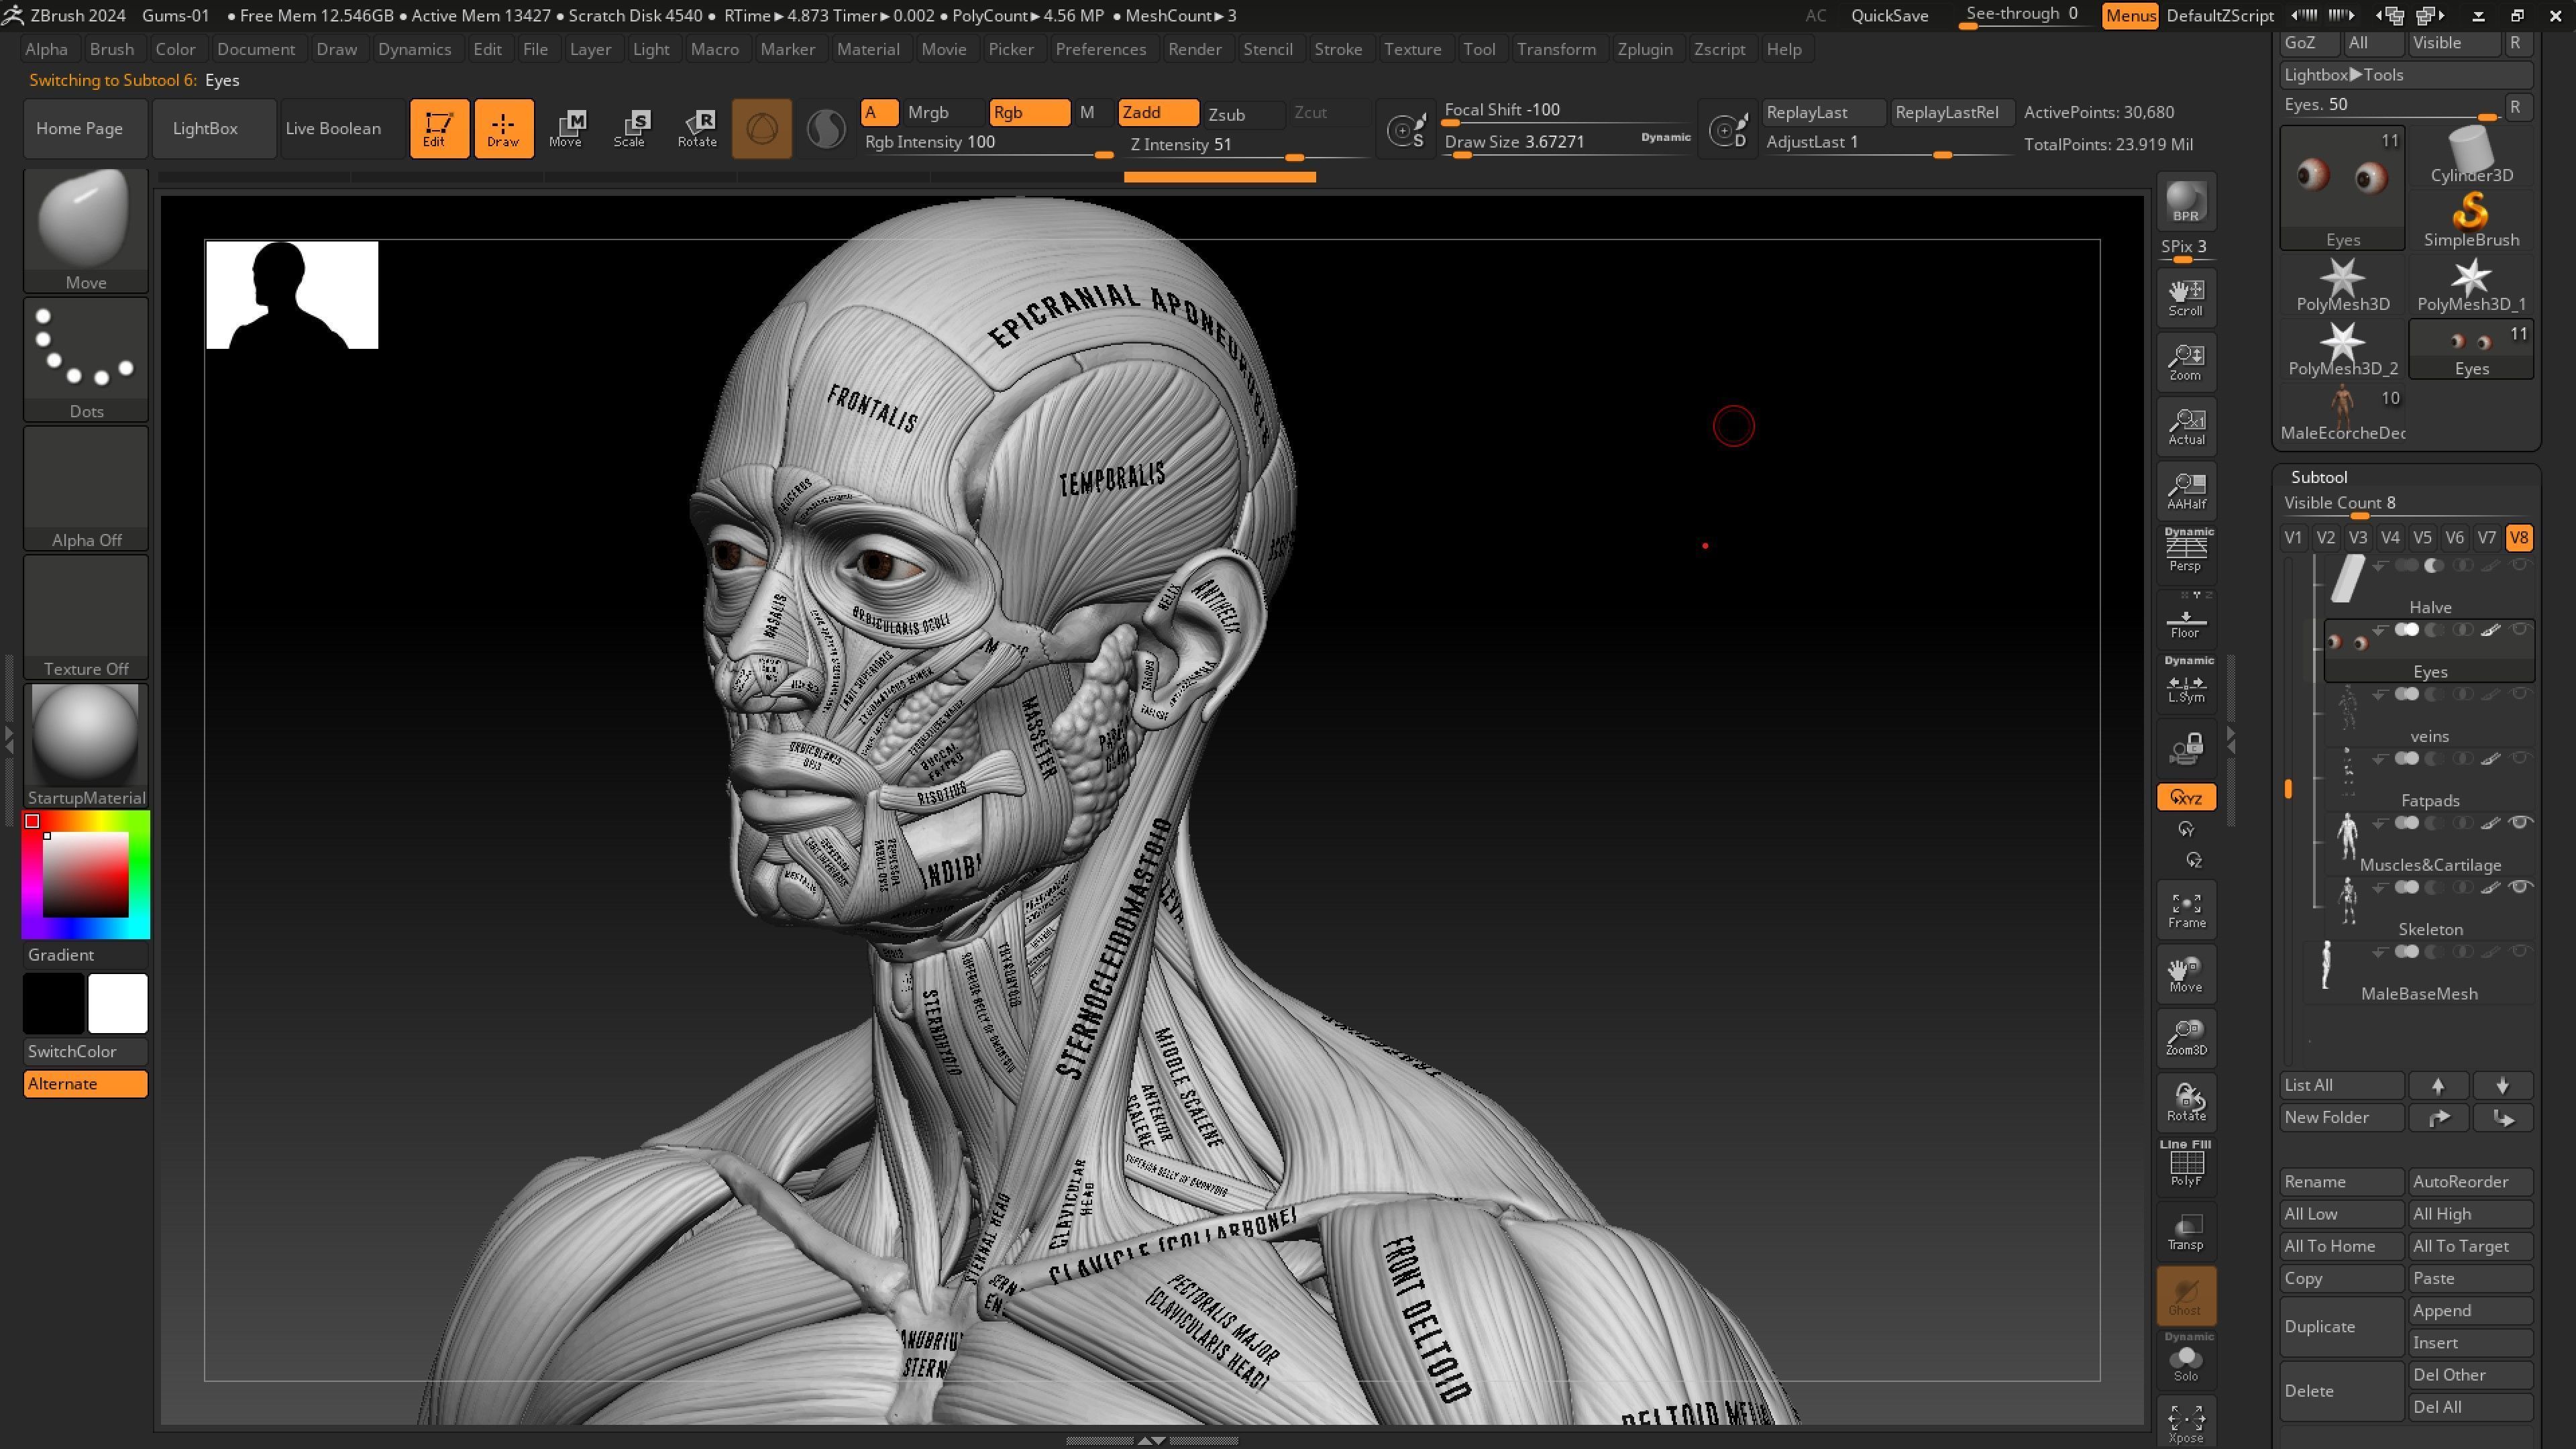Open the Render menu
This screenshot has height=1449, width=2576.
(x=1194, y=49)
